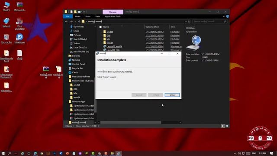Select Network desktop icon
Viewport: 277px width, 156px height.
click(x=6, y=23)
